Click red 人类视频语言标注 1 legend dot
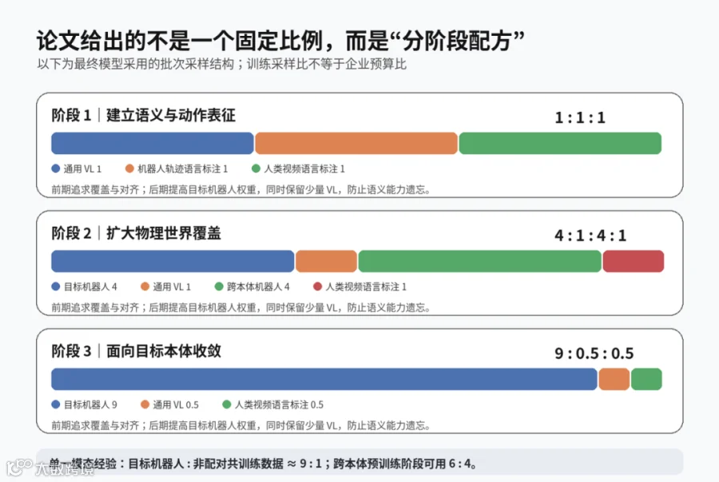Viewport: 719px width, 482px height. tap(317, 286)
